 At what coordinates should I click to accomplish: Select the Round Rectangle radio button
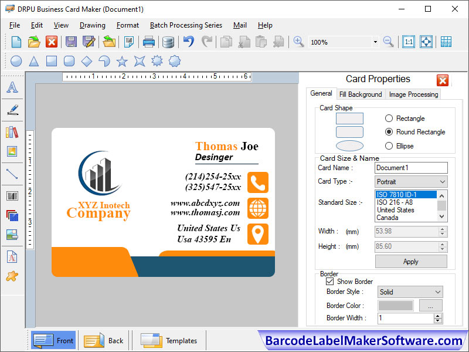(x=389, y=131)
